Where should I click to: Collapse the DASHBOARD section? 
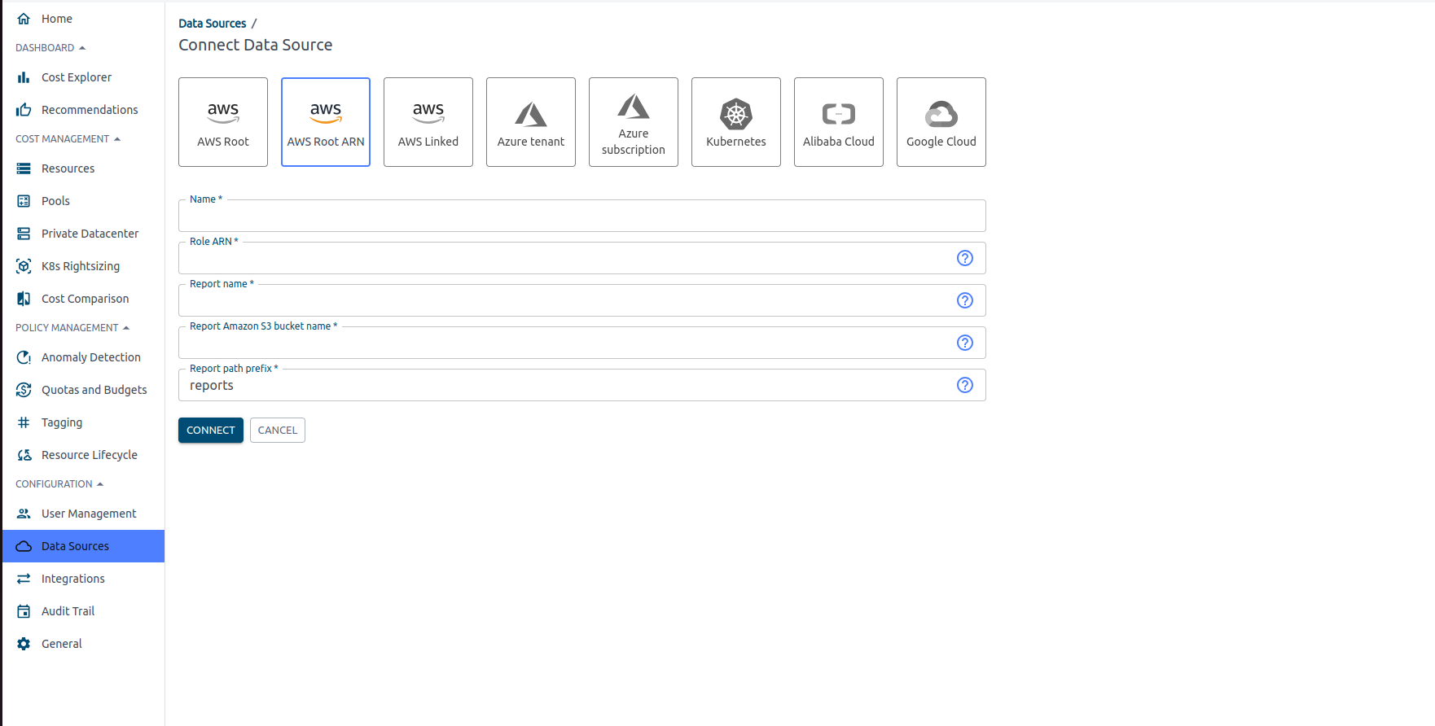point(50,48)
